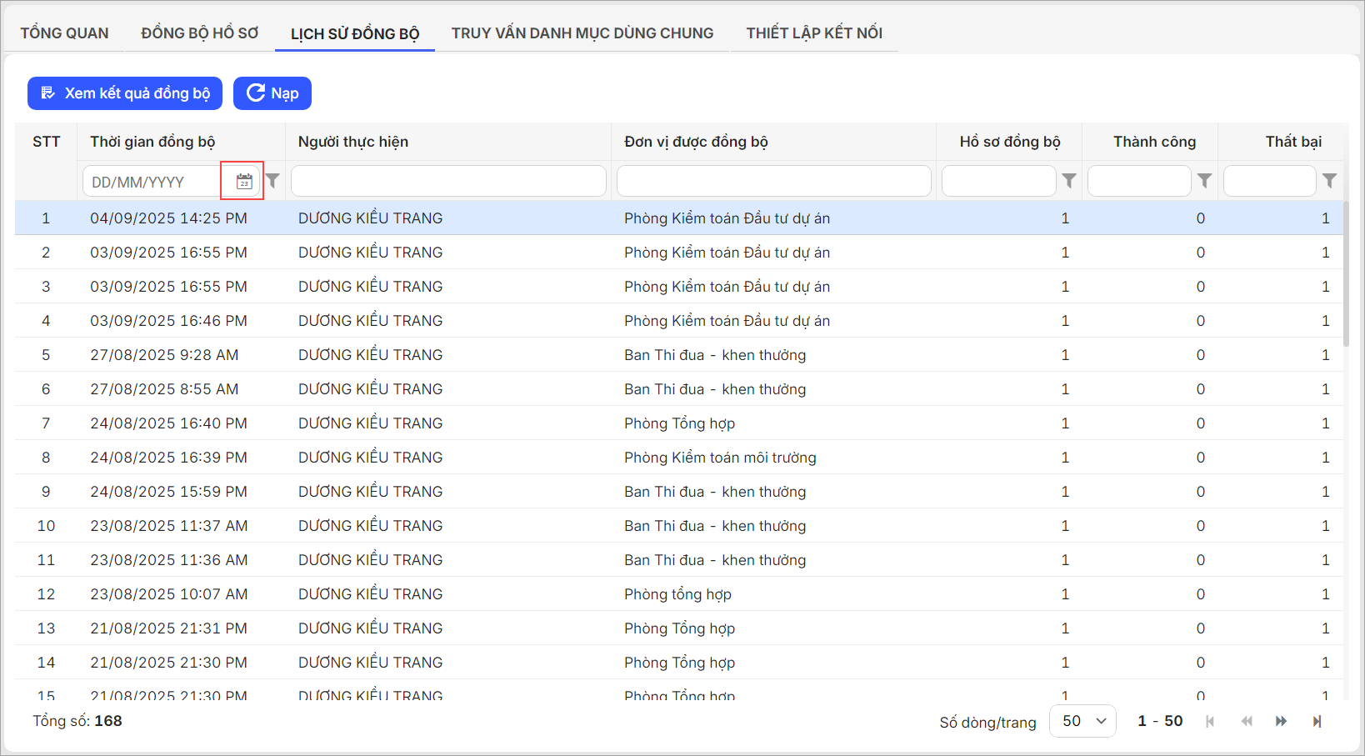Open the calendar date picker icon
1365x756 pixels.
pyautogui.click(x=243, y=181)
